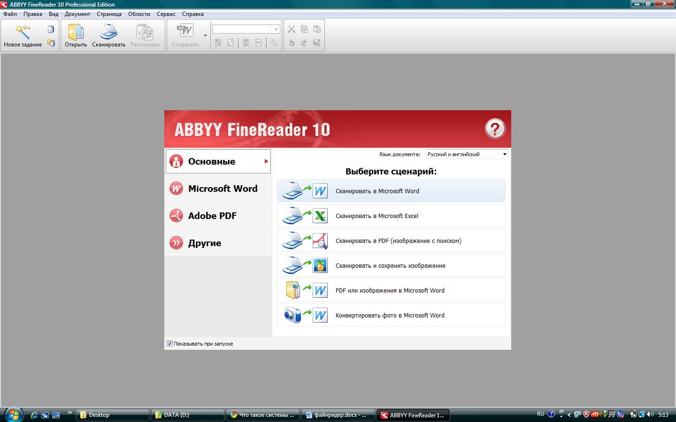Click the scanner-to-image icon
The height and width of the screenshot is (422, 676).
305,265
